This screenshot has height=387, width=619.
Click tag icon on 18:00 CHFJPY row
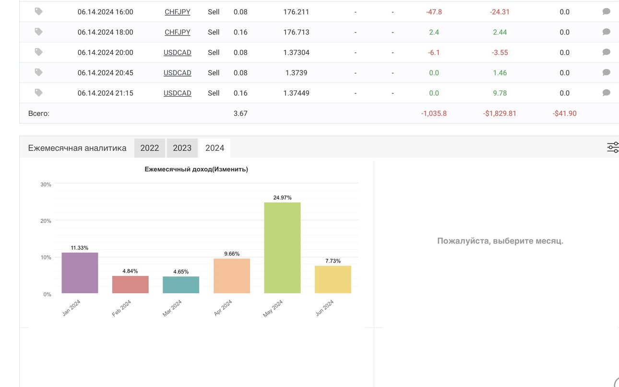(x=39, y=32)
